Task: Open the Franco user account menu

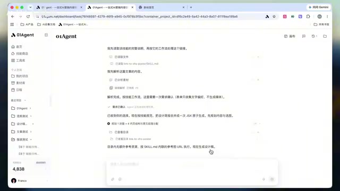Action: pyautogui.click(x=29, y=180)
